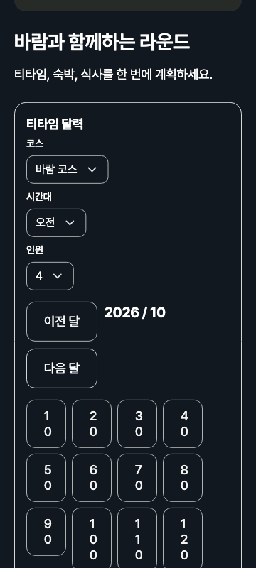Choose calendar day 9
The image size is (256, 568).
[46, 532]
